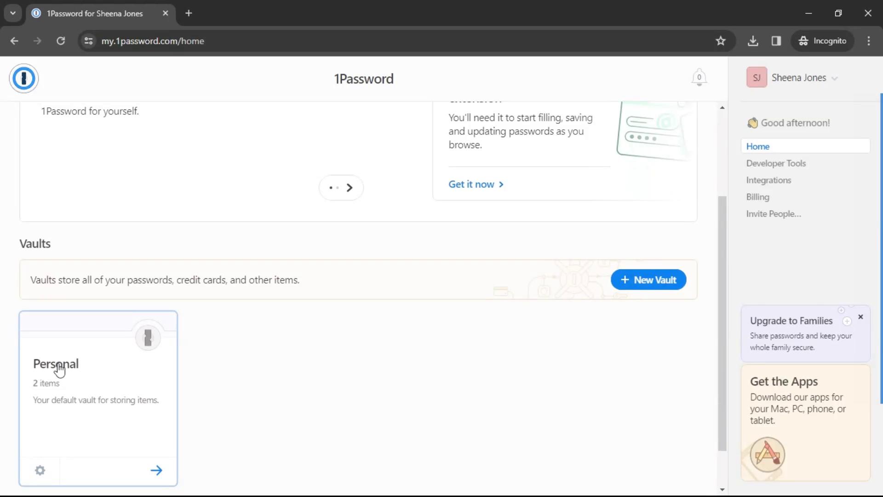This screenshot has width=883, height=497.
Task: Create a New Vault
Action: point(648,280)
